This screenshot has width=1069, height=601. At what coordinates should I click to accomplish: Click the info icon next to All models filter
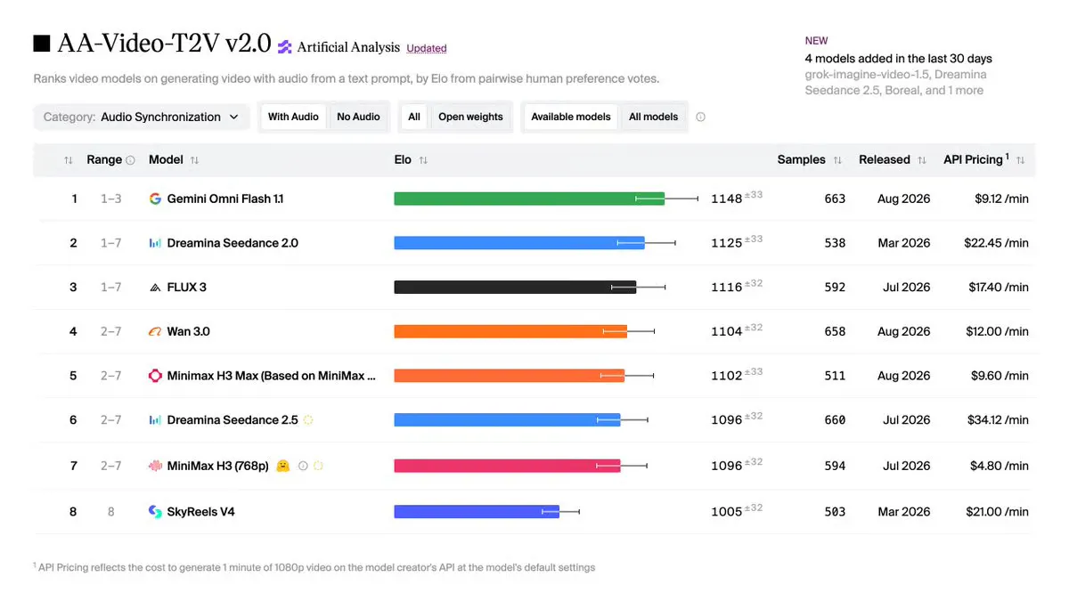[x=700, y=117]
